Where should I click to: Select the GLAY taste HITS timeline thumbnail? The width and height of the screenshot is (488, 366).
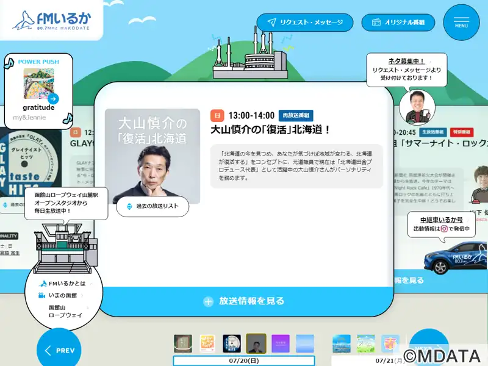pos(232,343)
